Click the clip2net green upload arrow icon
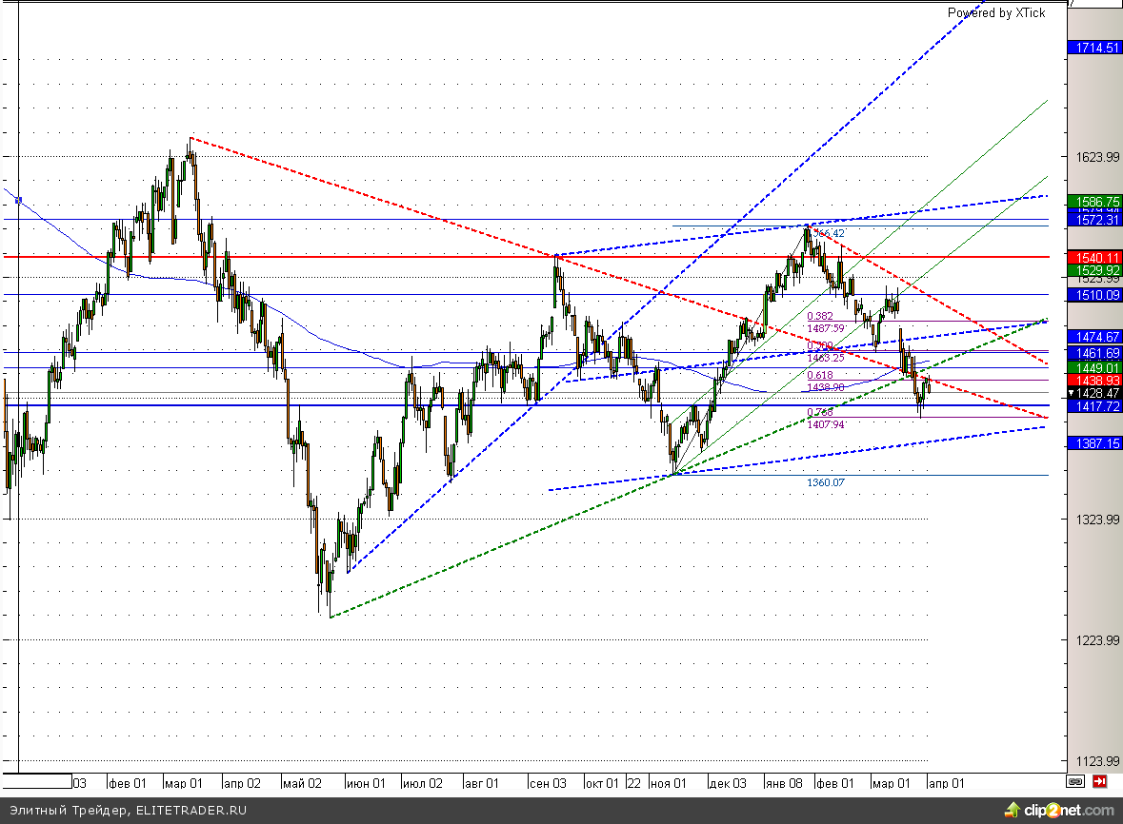The image size is (1123, 824). (x=1010, y=811)
